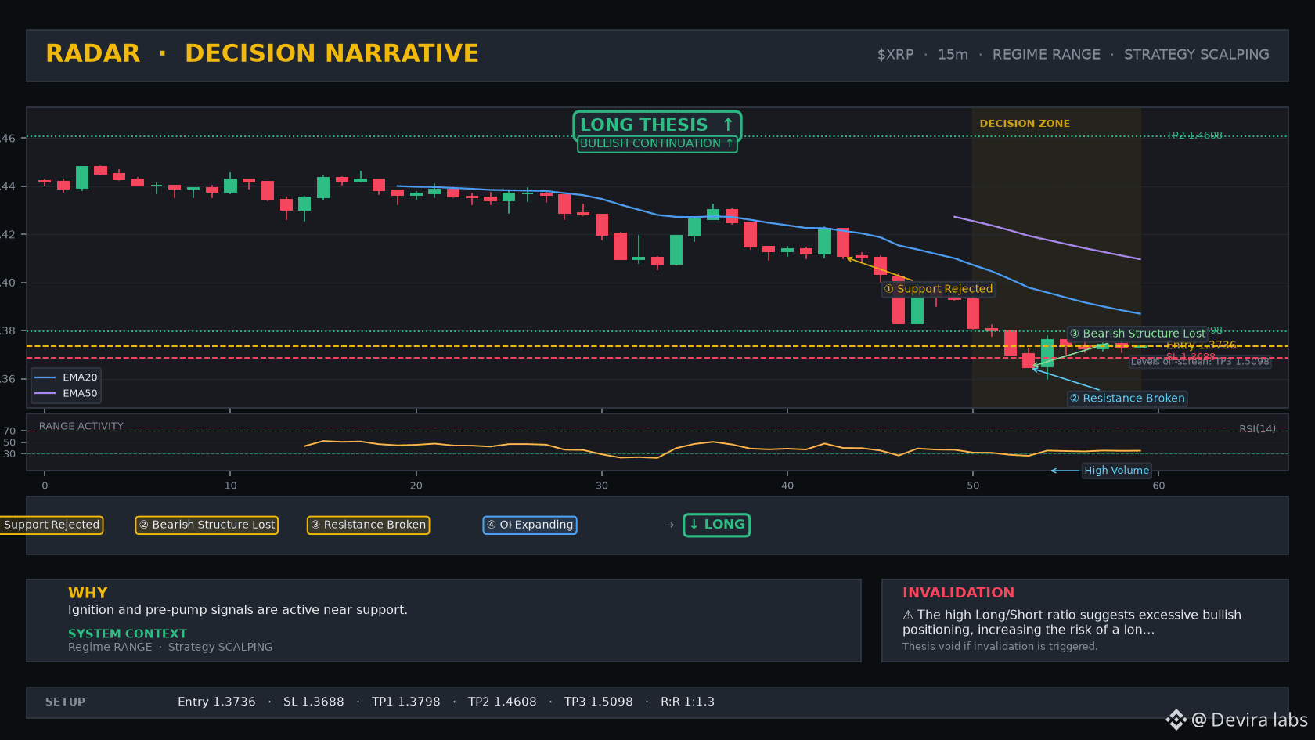
Task: Click the Support Rejected annotation on the chart
Action: coord(939,289)
